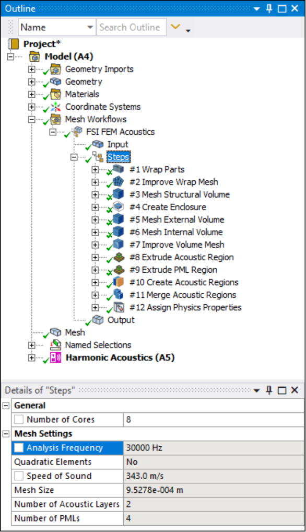306x532 pixels.
Task: Click the Quadratic Elements value No
Action: coord(214,462)
